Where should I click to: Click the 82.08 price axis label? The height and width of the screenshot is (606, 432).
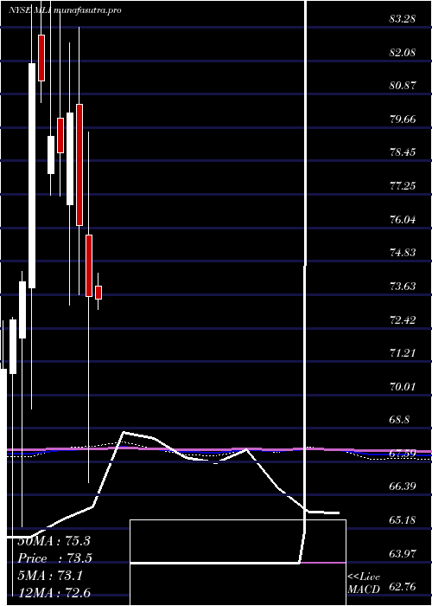click(402, 52)
